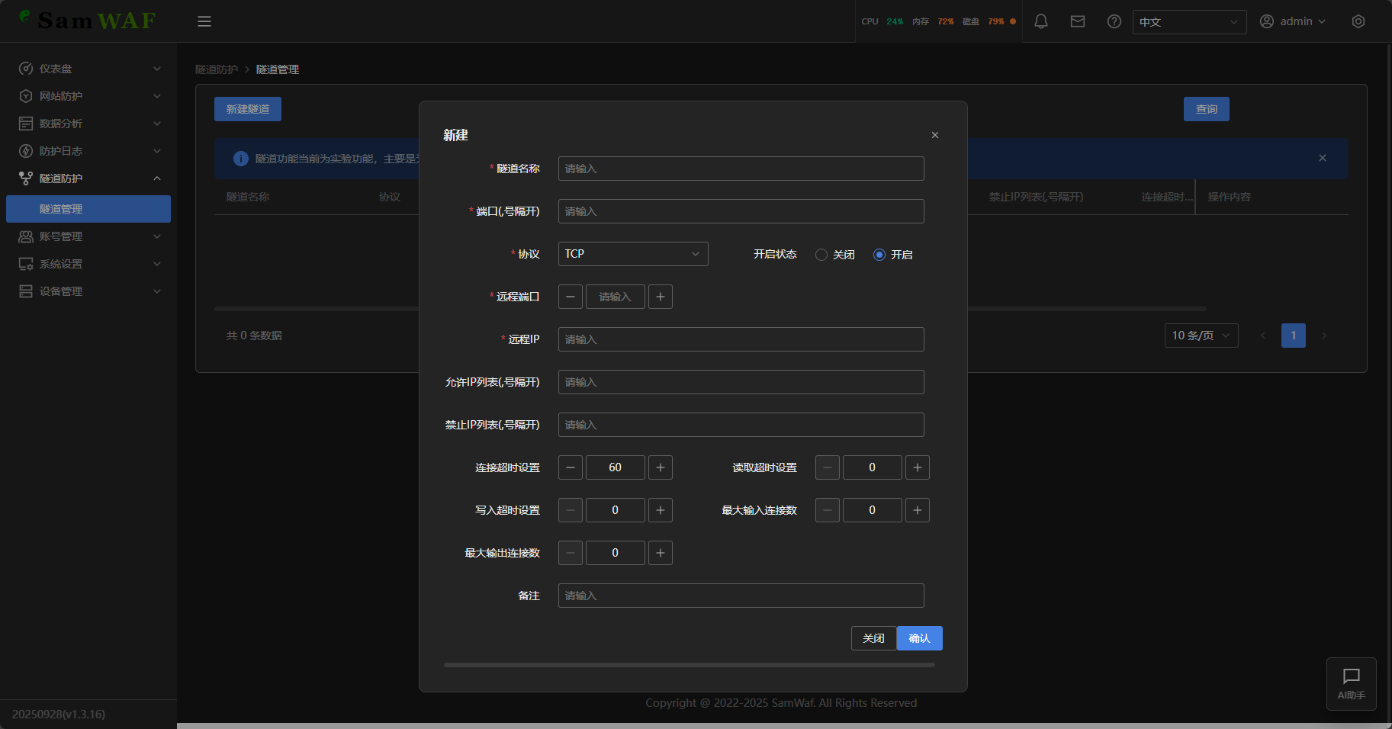This screenshot has height=729, width=1392.
Task: Dismiss the blue info banner
Action: click(1322, 158)
